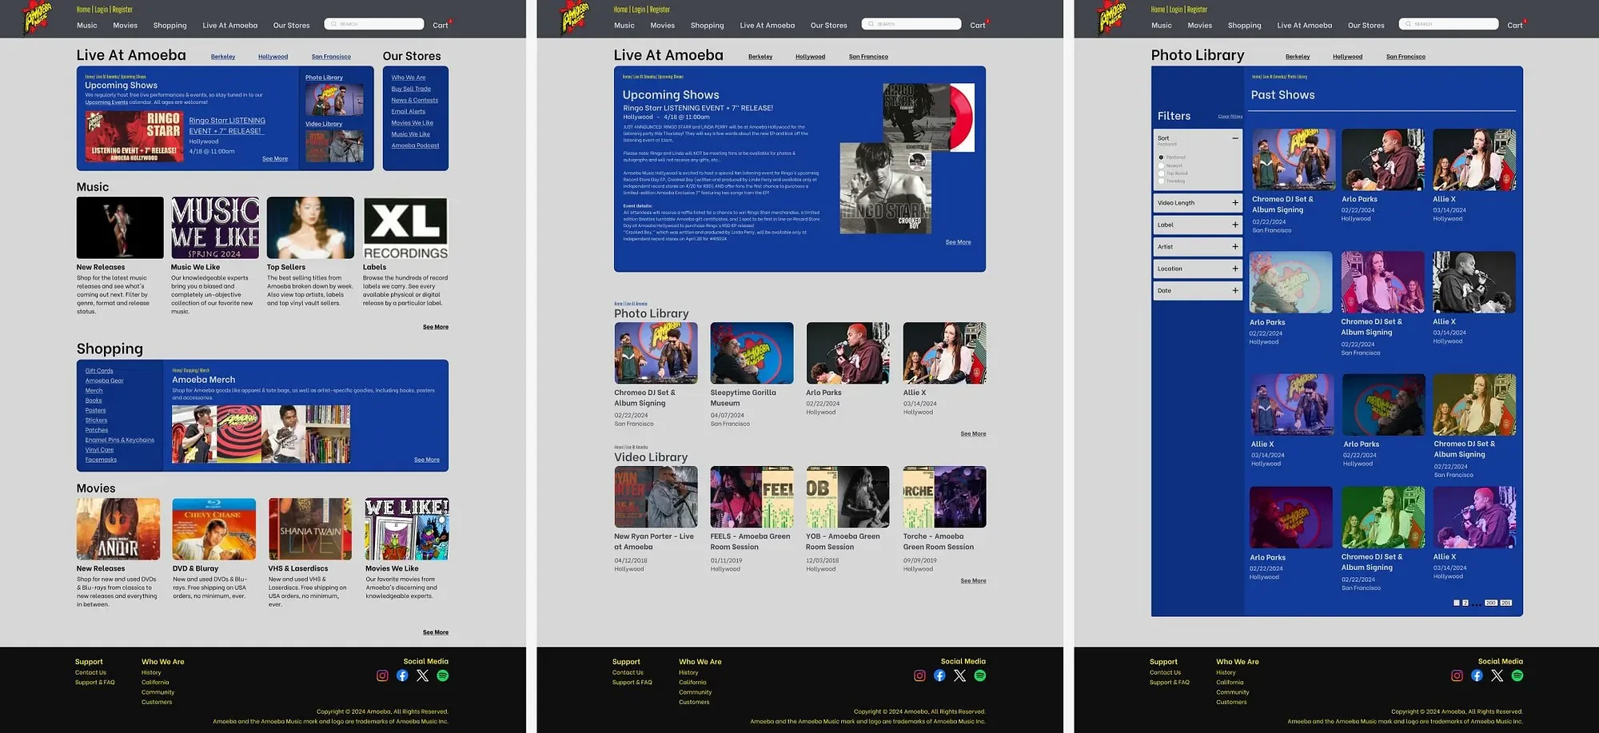
Task: Open Instagram from the right page footer
Action: pyautogui.click(x=1457, y=675)
